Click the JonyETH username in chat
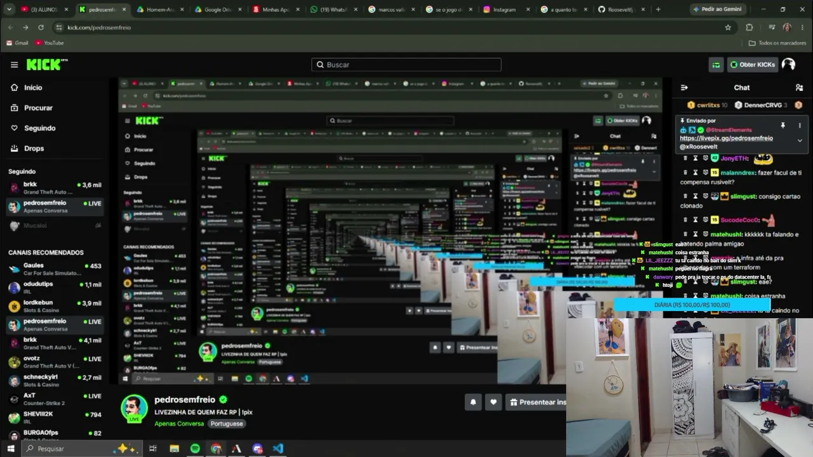This screenshot has height=457, width=813. (734, 159)
